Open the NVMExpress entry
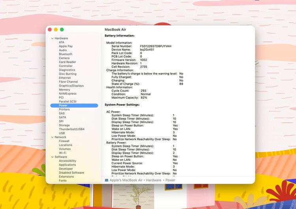 click(x=67, y=94)
